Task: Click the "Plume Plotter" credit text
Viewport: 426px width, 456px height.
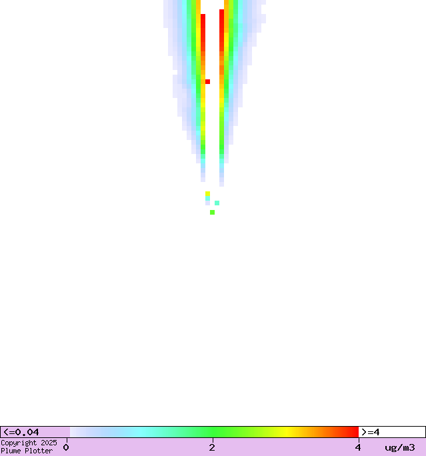Action: pyautogui.click(x=27, y=451)
